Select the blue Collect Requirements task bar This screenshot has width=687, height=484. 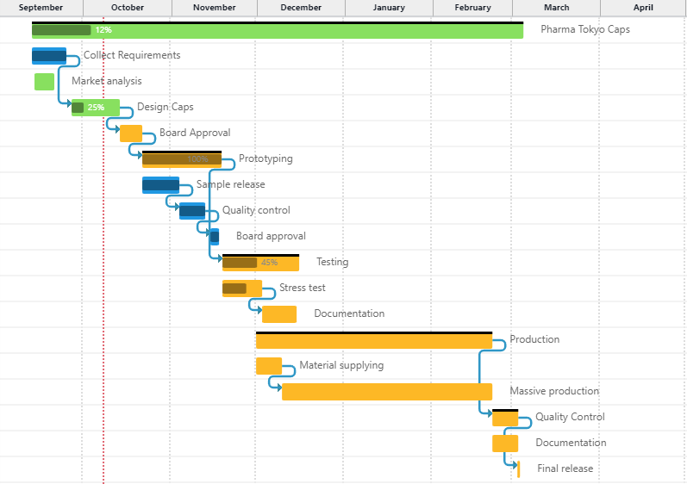[x=49, y=56]
